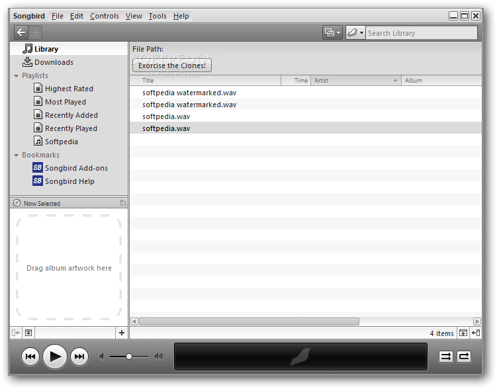Click the mute speaker icon
The image size is (497, 389).
pos(101,357)
